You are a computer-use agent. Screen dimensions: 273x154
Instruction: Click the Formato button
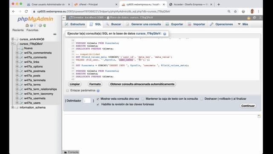pos(95,84)
